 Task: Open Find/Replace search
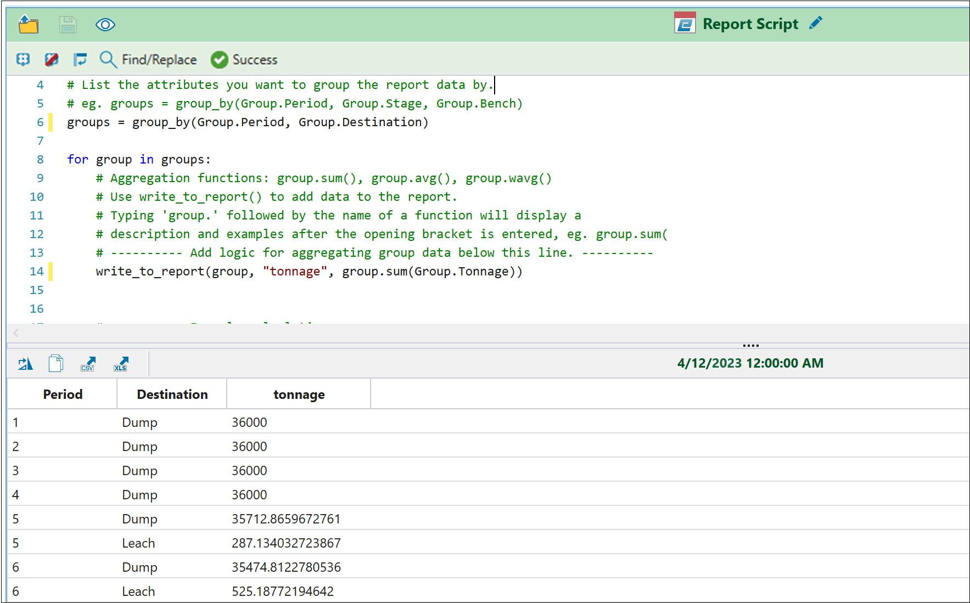(x=148, y=59)
